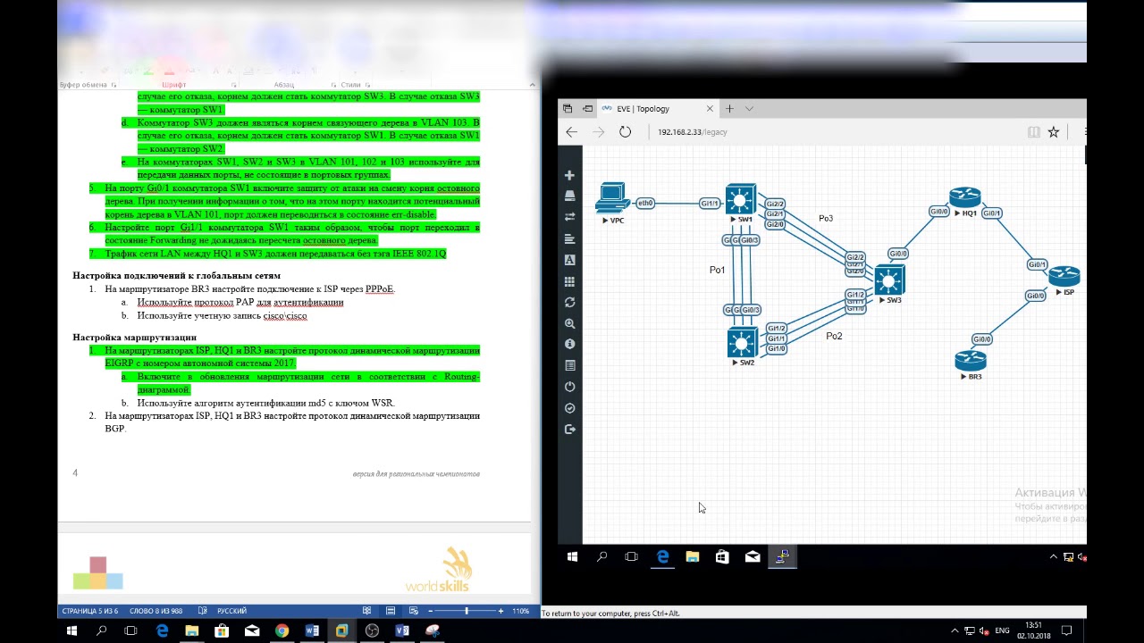Viewport: 1144px width, 643px height.
Task: Click the Gi1/1 interface label on SW1
Action: [x=710, y=204]
